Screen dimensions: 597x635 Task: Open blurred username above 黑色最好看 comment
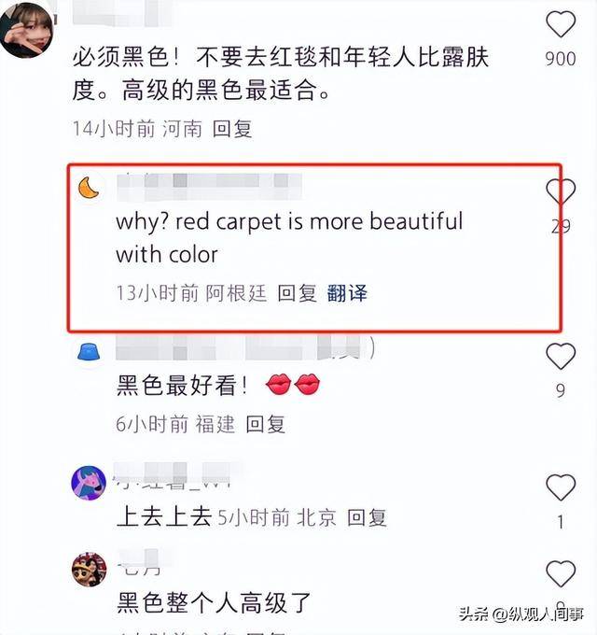click(245, 348)
